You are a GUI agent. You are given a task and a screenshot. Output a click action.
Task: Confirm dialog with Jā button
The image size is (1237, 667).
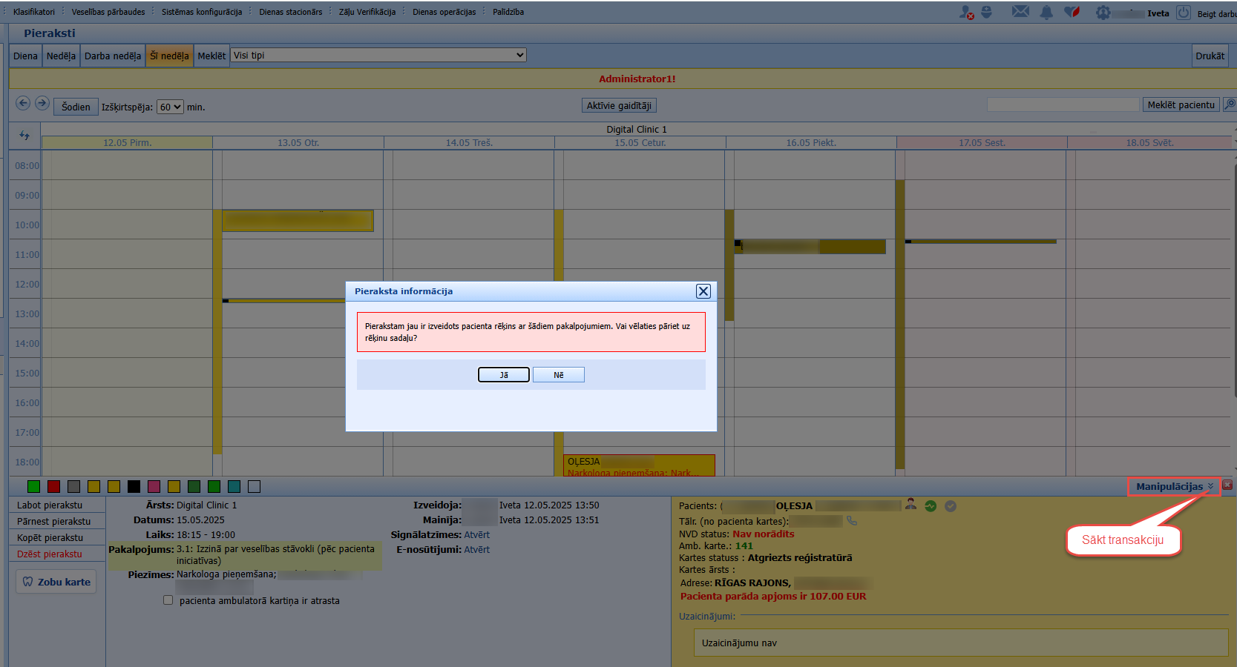(x=504, y=375)
